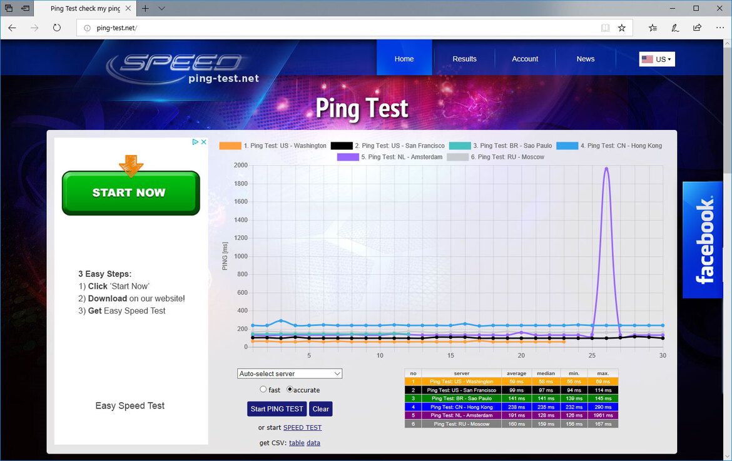Click the add notes pen icon
Screen dimensions: 732x461
point(675,28)
